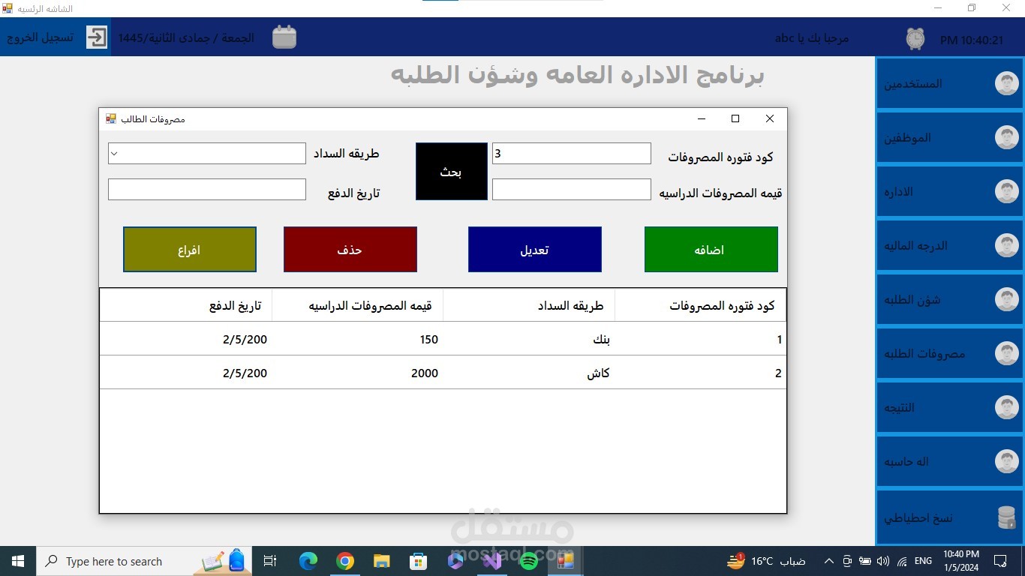Open مصروفات الطلبه sidebar item
1025x576 pixels.
(x=948, y=354)
